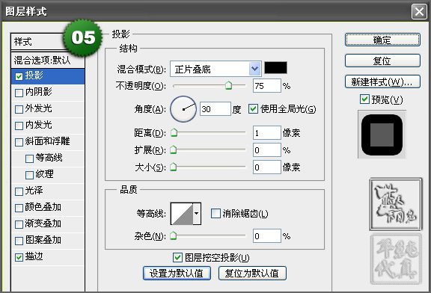The height and width of the screenshot is (293, 431).
Task: Click the angle value field showing 30
Action: click(x=215, y=109)
